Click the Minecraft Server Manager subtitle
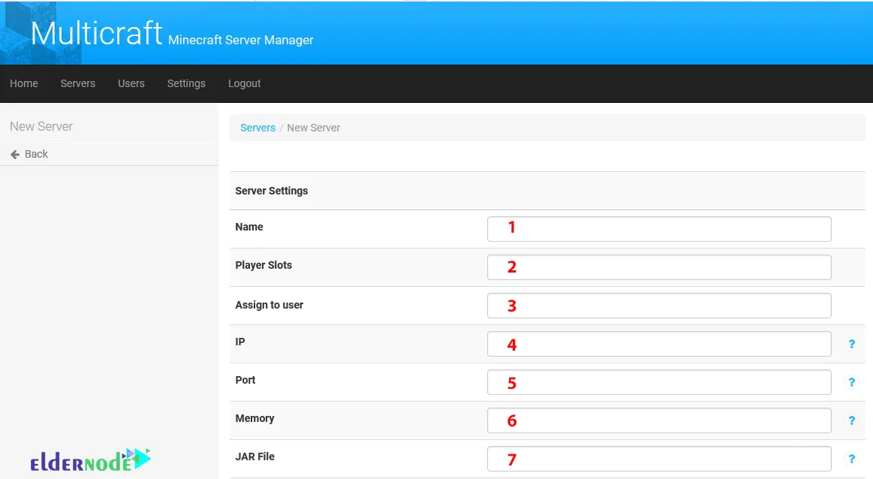873x479 pixels. 240,40
